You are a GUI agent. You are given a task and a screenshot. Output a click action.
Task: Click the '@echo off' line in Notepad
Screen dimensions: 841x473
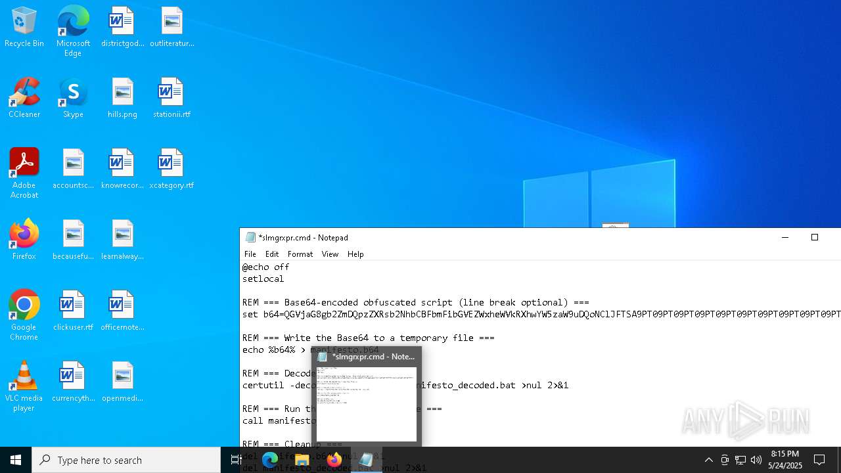coord(265,267)
